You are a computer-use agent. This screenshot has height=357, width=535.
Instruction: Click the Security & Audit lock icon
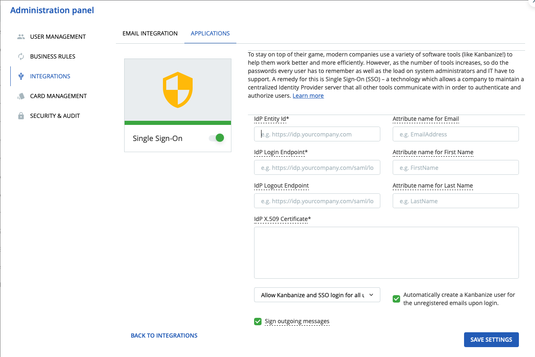(21, 116)
